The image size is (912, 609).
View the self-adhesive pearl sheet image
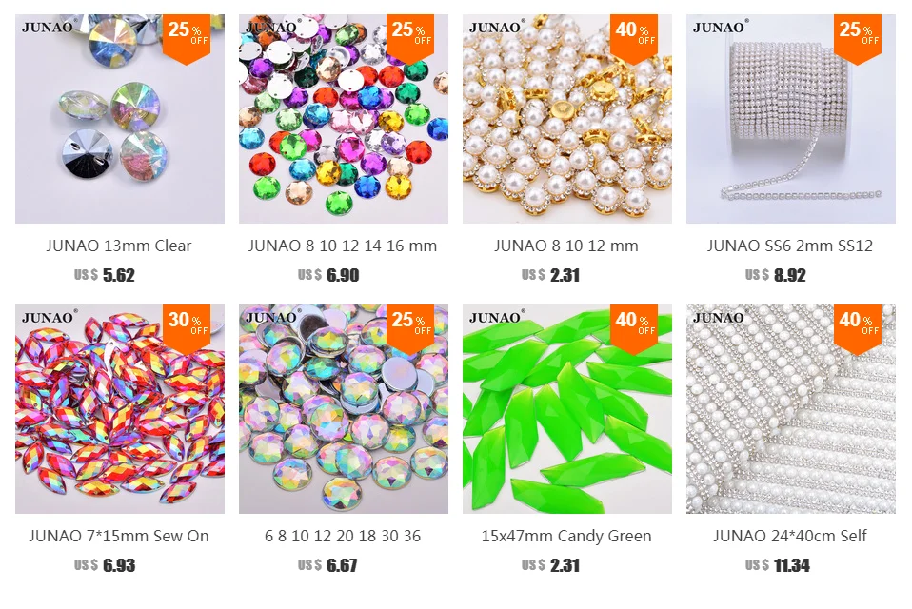(791, 409)
